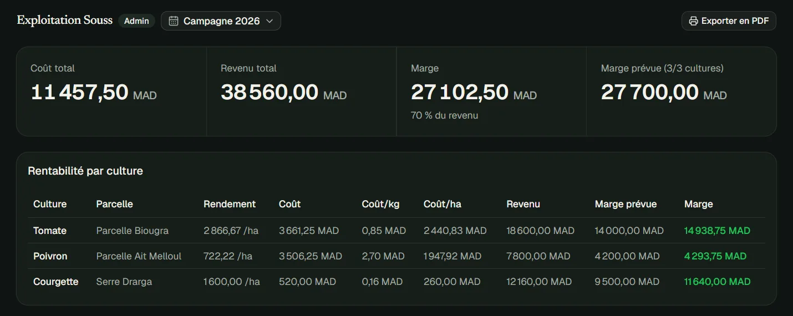This screenshot has height=316, width=793.
Task: Click the Revenu column header
Action: (x=523, y=204)
